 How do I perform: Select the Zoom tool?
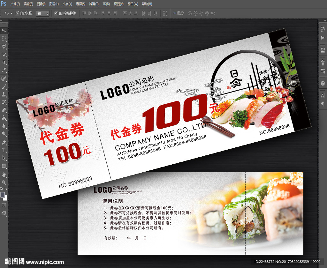4,182
